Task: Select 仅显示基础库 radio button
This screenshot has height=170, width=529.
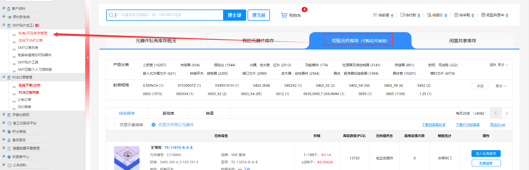Action: click(115, 125)
